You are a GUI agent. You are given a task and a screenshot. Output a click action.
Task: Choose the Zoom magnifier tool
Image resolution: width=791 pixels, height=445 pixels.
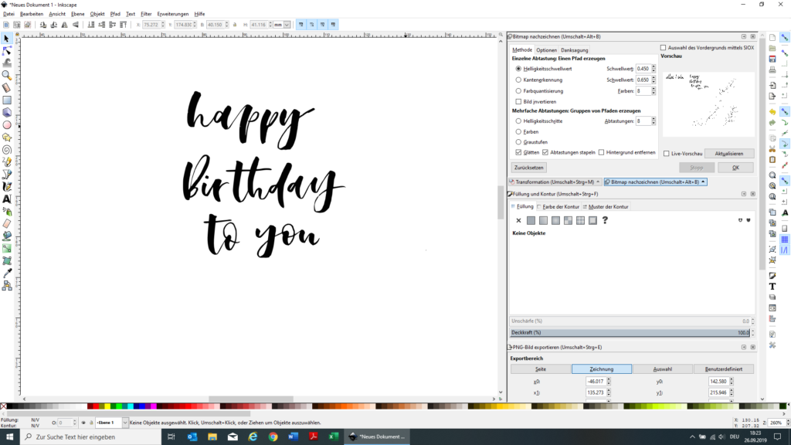click(x=7, y=76)
